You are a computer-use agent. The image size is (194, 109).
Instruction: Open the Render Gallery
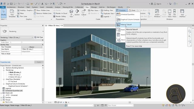(x=60, y=16)
